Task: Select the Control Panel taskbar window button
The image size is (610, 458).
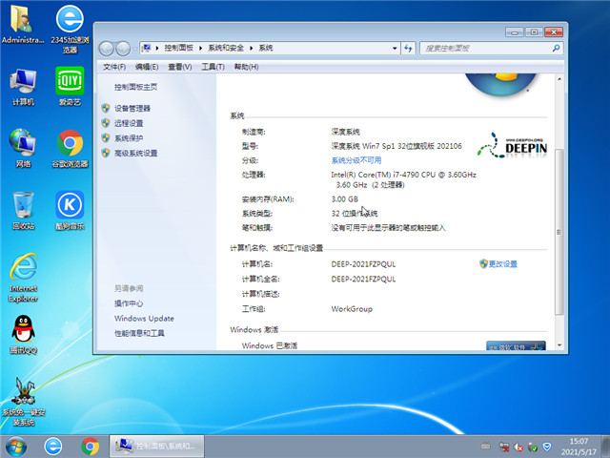Action: 156,447
